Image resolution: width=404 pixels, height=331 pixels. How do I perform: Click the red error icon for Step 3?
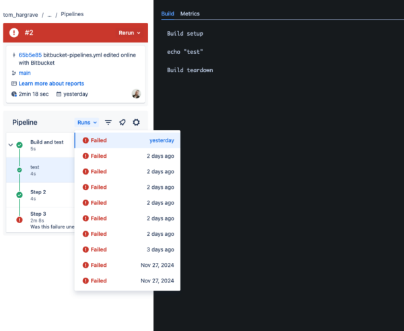[x=20, y=219]
